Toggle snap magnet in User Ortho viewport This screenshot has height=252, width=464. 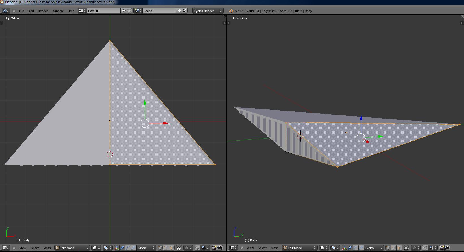pos(425,248)
